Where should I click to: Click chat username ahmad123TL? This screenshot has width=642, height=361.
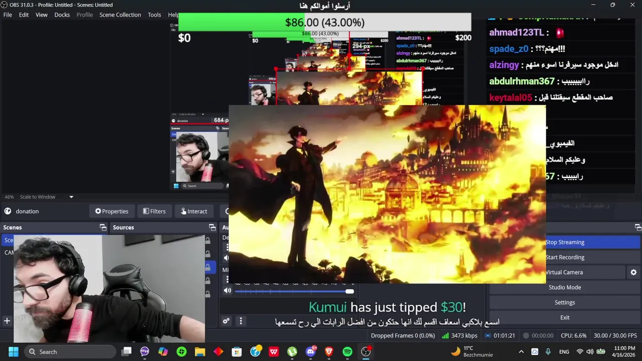click(517, 33)
